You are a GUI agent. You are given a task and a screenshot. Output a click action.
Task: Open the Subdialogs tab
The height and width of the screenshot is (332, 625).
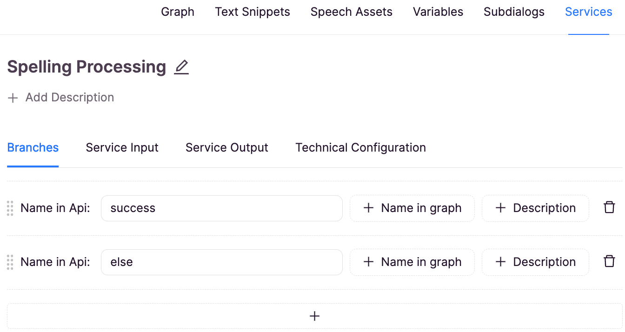point(514,12)
